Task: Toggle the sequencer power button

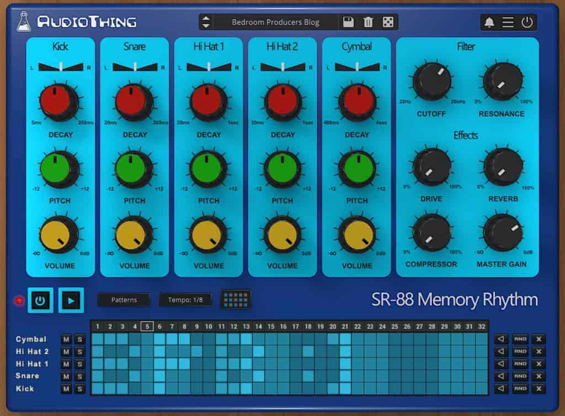Action: click(41, 300)
